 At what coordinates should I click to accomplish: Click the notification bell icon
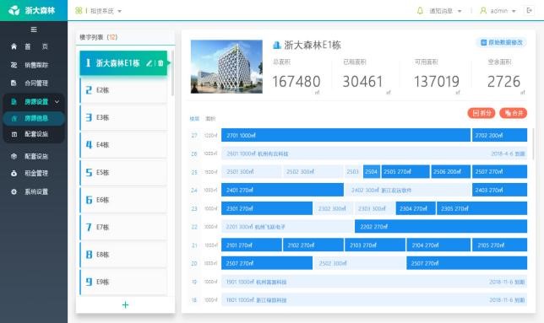[x=420, y=11]
